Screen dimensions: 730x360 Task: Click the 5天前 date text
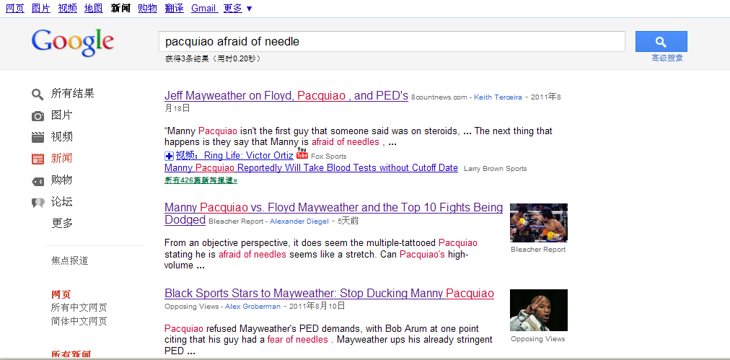(x=348, y=221)
